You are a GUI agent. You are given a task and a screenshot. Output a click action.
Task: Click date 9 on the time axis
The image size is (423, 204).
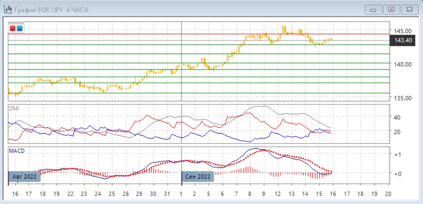click(x=263, y=194)
